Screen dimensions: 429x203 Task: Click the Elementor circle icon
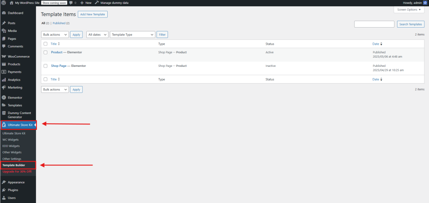tap(4, 98)
